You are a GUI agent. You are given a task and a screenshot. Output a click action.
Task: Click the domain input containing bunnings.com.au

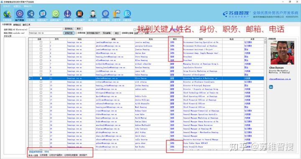point(46,33)
